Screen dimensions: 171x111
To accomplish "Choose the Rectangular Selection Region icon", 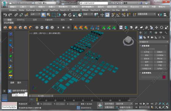I will pyautogui.click(x=53, y=15).
